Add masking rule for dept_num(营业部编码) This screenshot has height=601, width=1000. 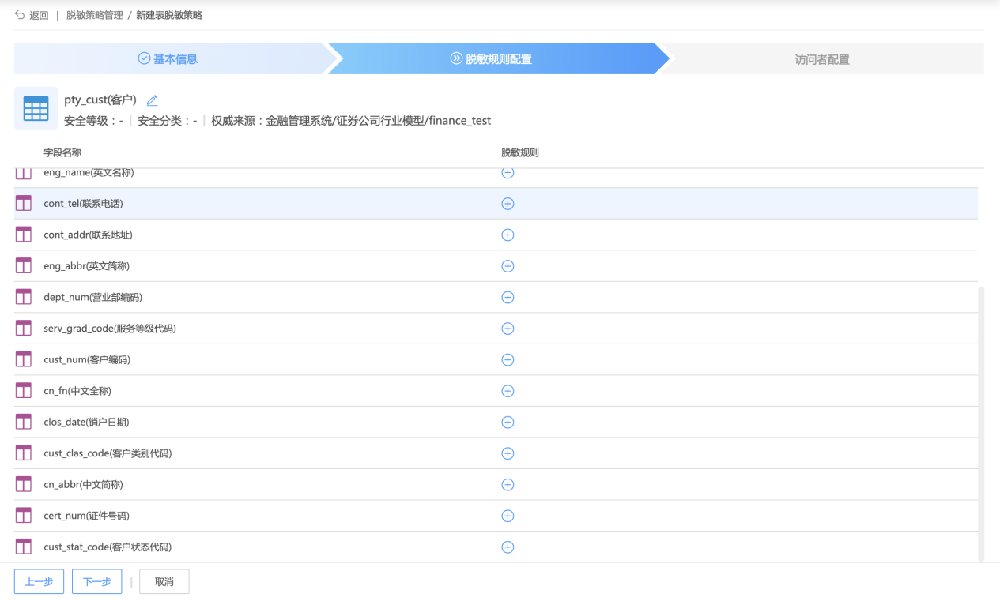(508, 297)
